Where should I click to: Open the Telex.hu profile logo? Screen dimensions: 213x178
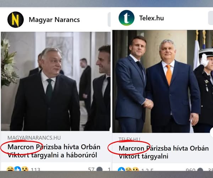[126, 18]
